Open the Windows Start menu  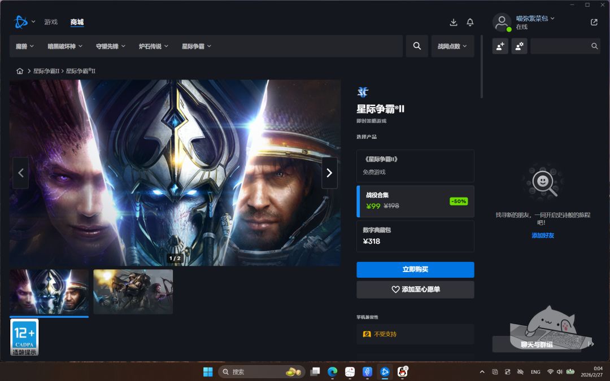(x=208, y=371)
